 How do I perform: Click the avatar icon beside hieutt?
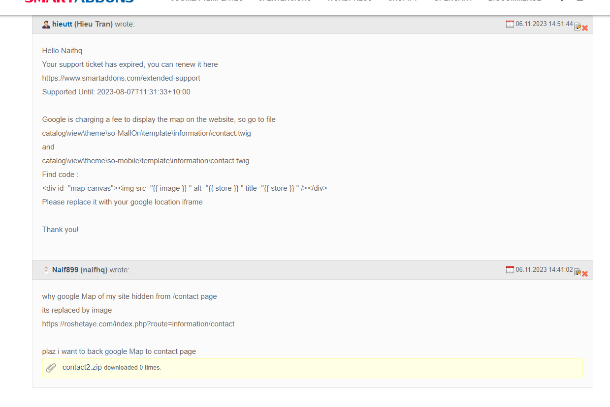tap(46, 24)
